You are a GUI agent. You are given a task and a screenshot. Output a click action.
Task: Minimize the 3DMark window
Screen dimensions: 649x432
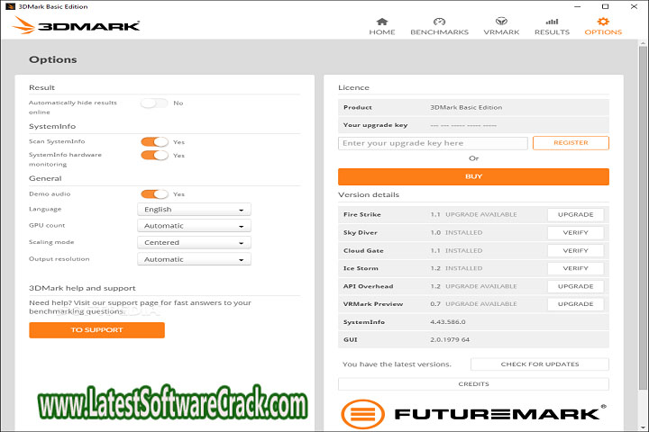(578, 6)
